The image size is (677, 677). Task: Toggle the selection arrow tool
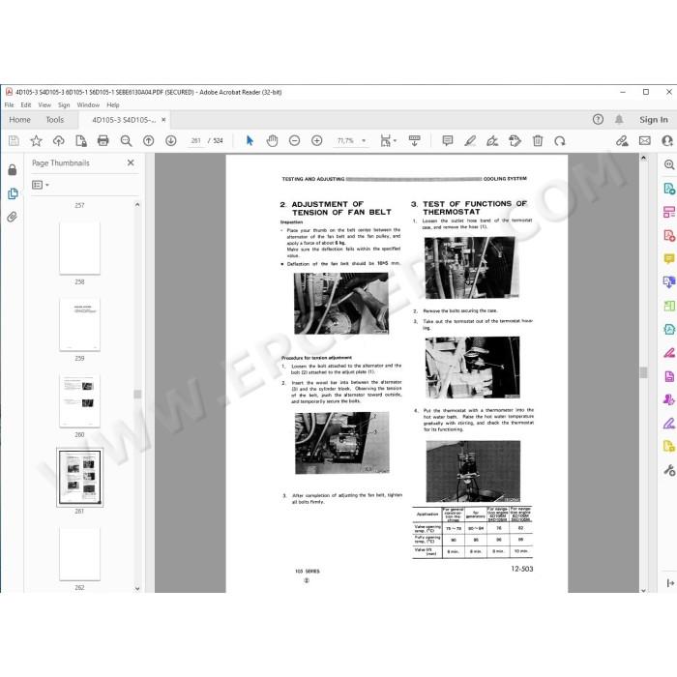250,141
